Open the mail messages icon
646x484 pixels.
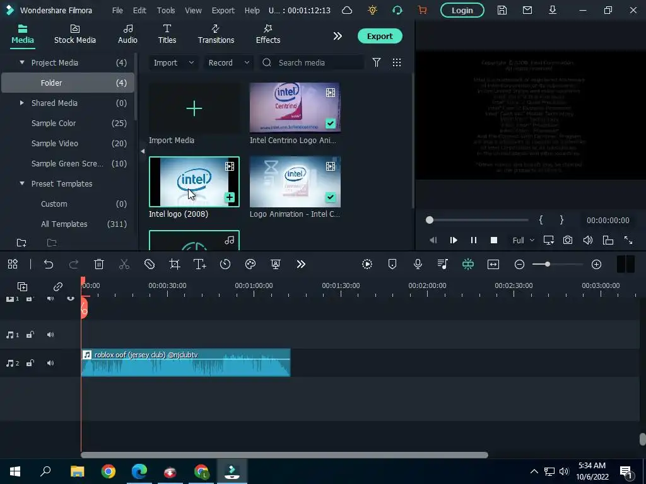click(527, 10)
